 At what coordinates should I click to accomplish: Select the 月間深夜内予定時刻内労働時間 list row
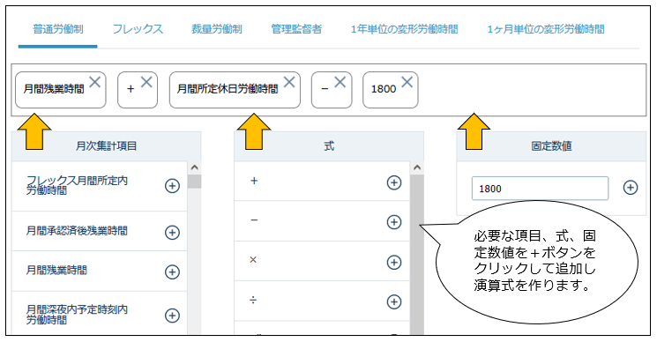click(x=100, y=314)
